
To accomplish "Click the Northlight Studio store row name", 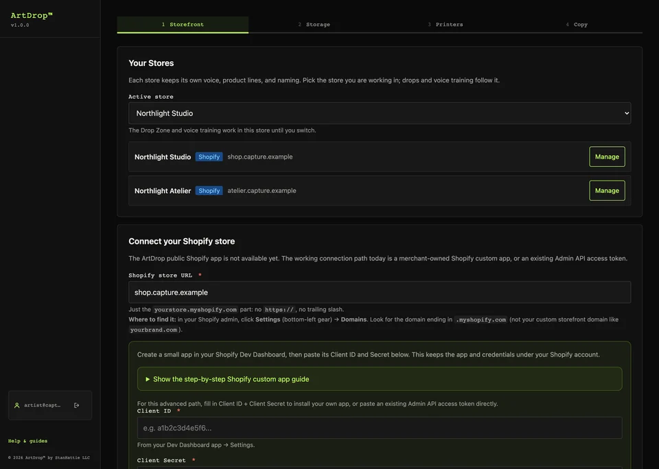I will coord(163,157).
